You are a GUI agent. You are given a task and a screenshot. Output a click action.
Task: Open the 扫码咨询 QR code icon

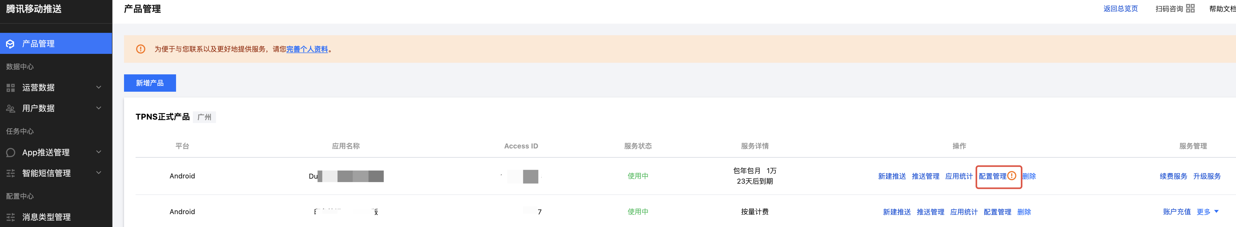(x=1191, y=8)
